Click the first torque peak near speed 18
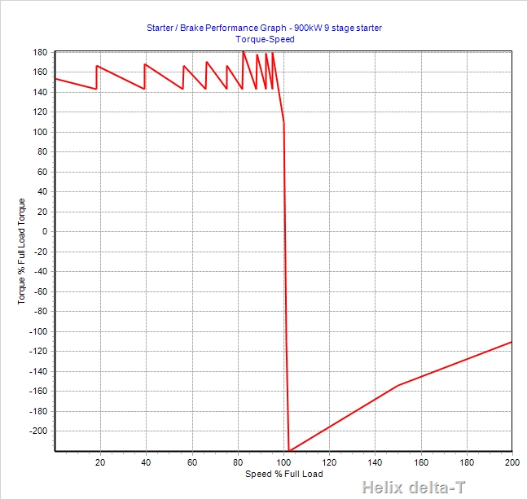 pos(97,66)
